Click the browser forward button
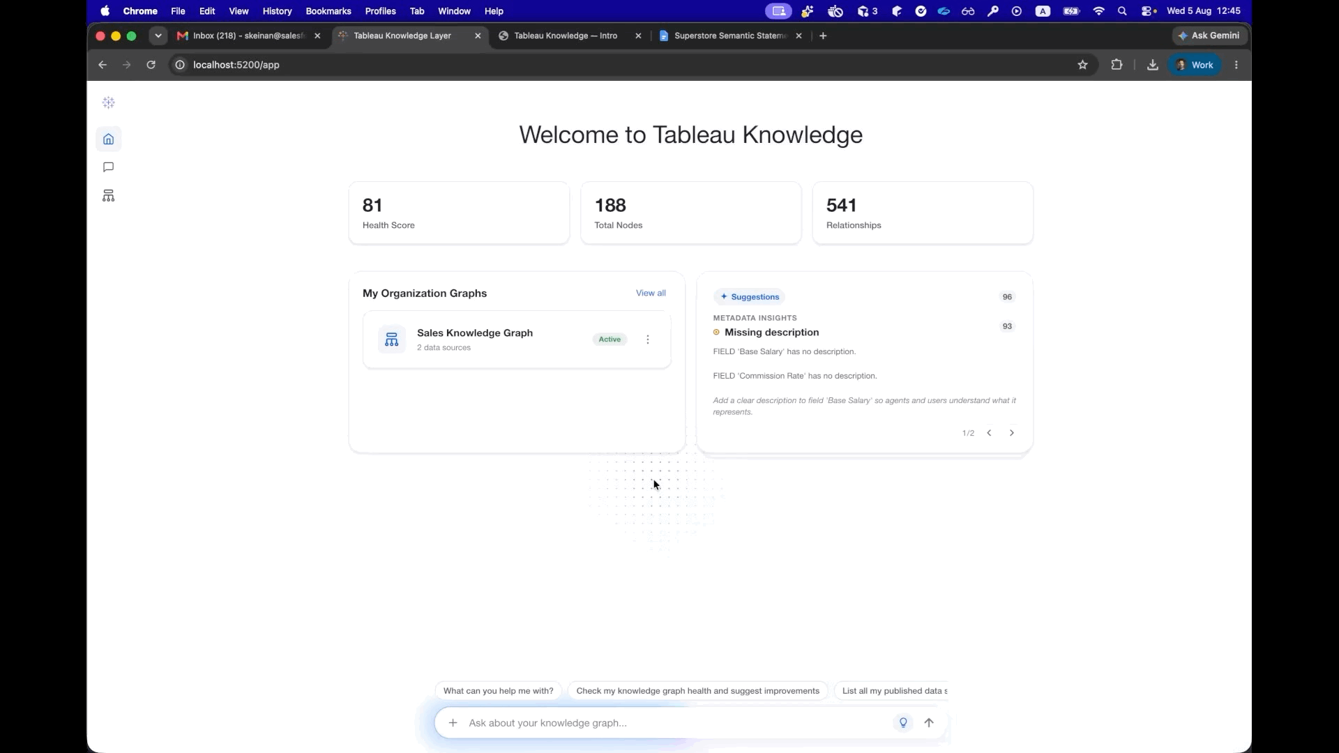Screen dimensions: 1339x753 point(126,65)
